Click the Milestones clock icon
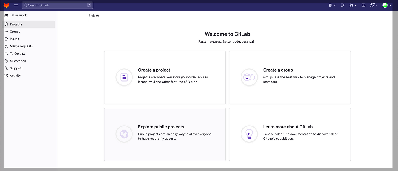The width and height of the screenshot is (398, 171). coord(6,61)
